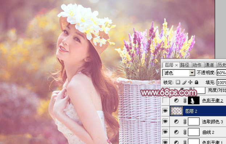Screen dimensions: 226x144
Task: Show the hidden 色彩平衡 2 layer
Action: (x=165, y=100)
